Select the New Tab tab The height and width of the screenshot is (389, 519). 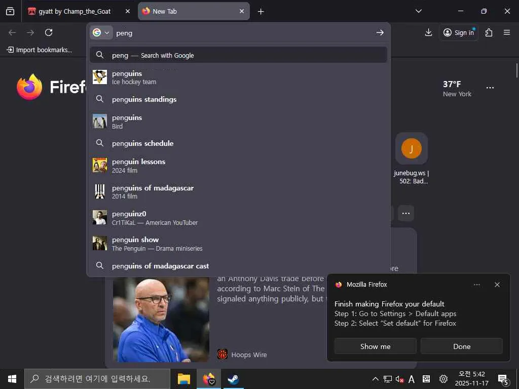[194, 11]
